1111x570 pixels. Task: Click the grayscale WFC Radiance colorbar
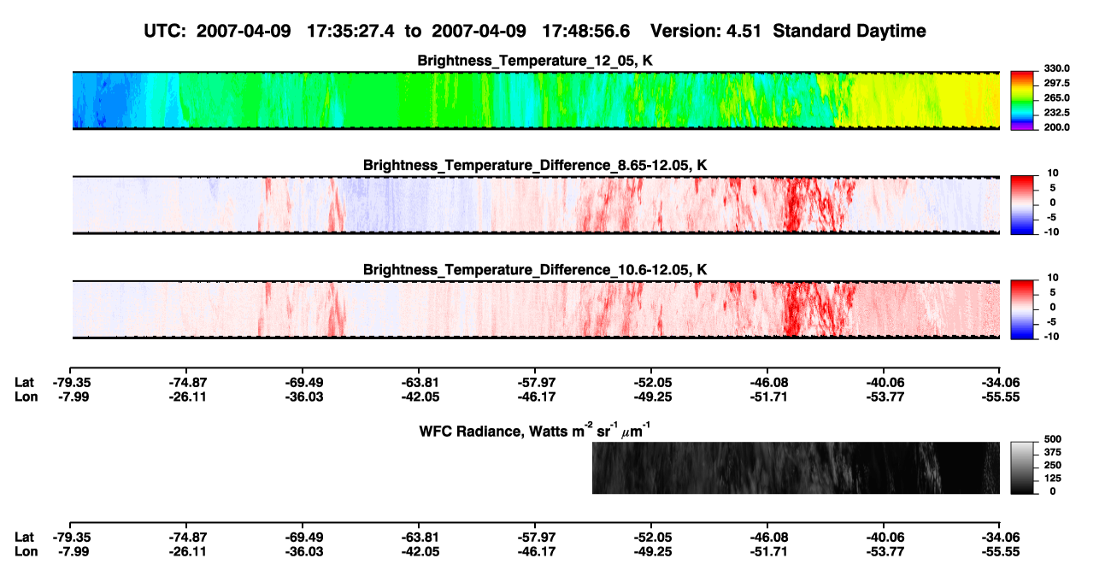point(1023,467)
